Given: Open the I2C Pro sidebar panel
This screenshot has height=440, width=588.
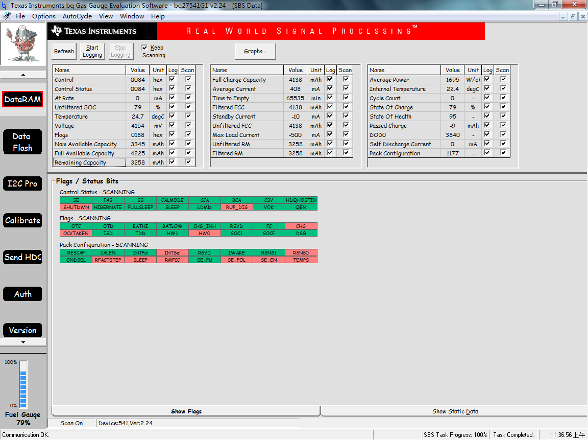Looking at the screenshot, I should click(x=22, y=183).
